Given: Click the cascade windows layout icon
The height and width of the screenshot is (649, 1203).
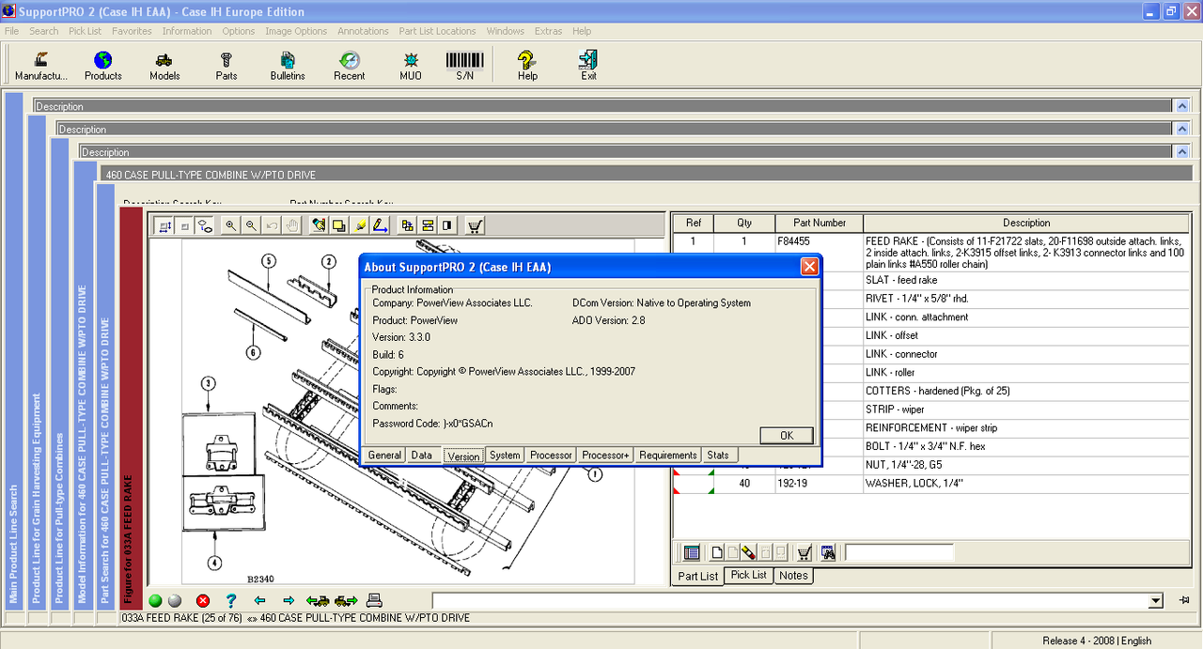Looking at the screenshot, I should (x=407, y=225).
